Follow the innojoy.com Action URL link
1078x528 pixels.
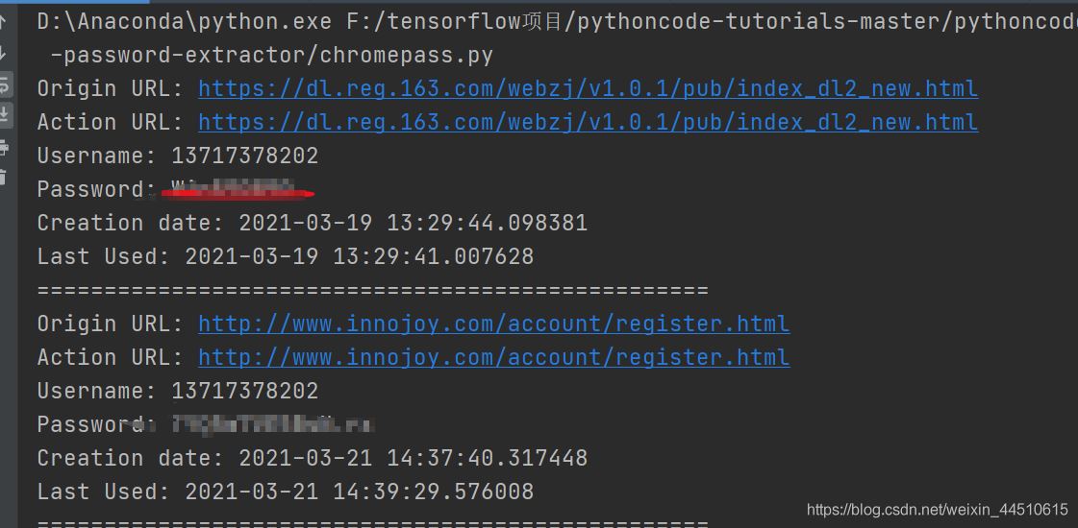point(493,357)
